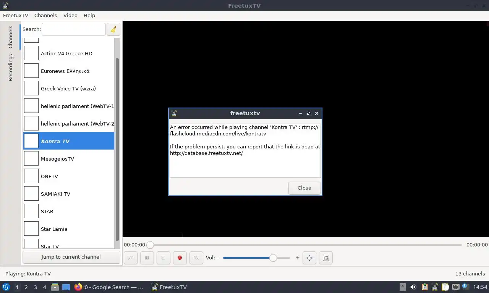Viewport: 489px width, 293px height.
Task: Select hellenic parliament (WebTV-2 channel
Action: [x=69, y=124]
